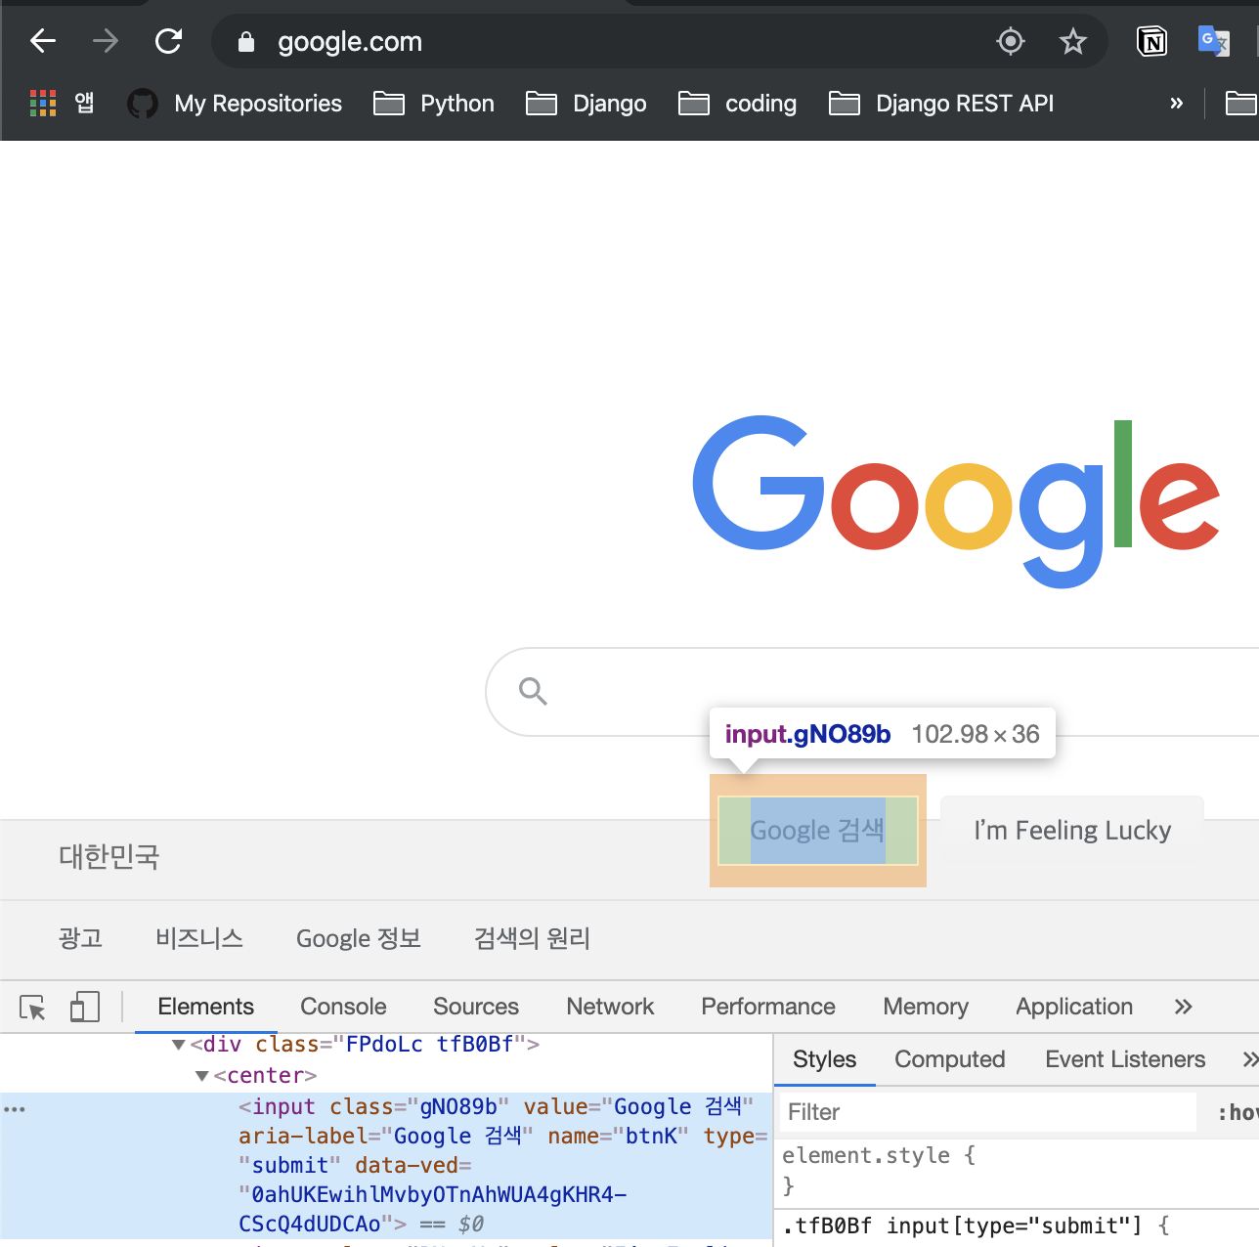Collapse the div FPdoLc tfB0Bf node
The width and height of the screenshot is (1259, 1247).
click(x=178, y=1045)
